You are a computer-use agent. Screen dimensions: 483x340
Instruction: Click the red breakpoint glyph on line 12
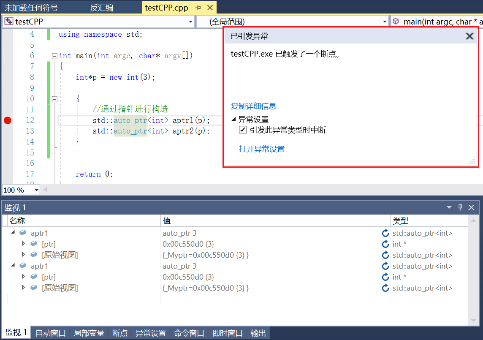pos(7,120)
